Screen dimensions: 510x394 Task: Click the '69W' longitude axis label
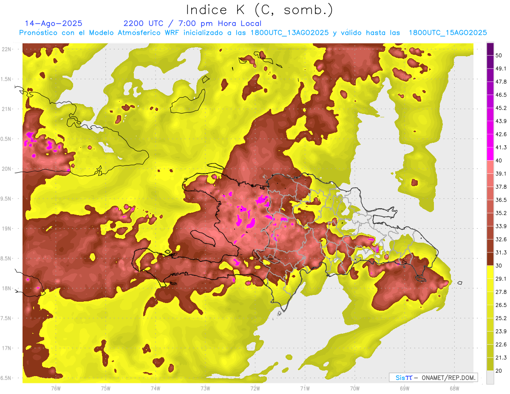click(x=404, y=388)
